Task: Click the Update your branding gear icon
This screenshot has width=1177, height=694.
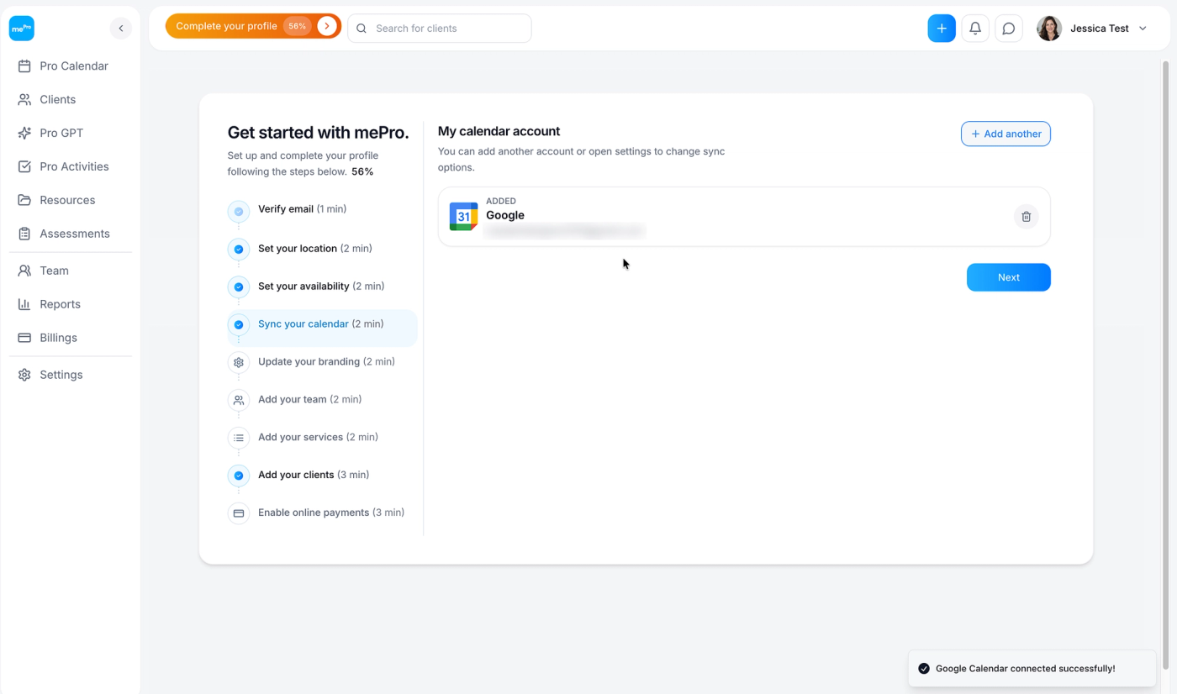Action: 239,363
